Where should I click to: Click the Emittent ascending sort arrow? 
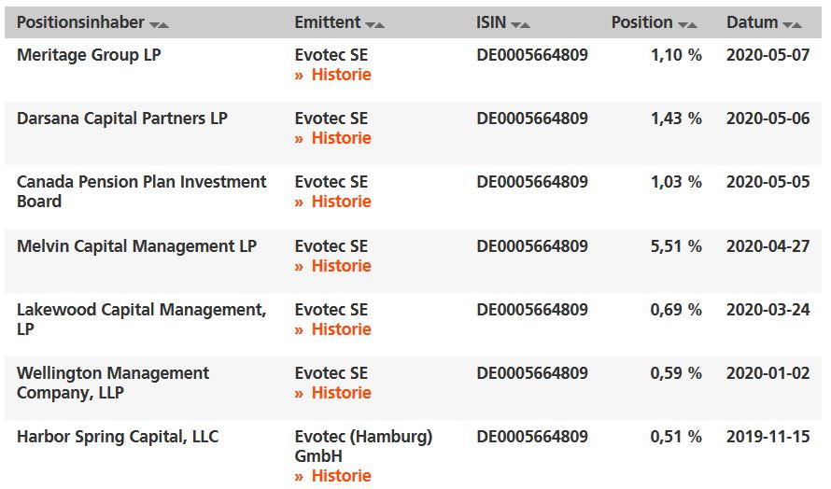(x=380, y=24)
